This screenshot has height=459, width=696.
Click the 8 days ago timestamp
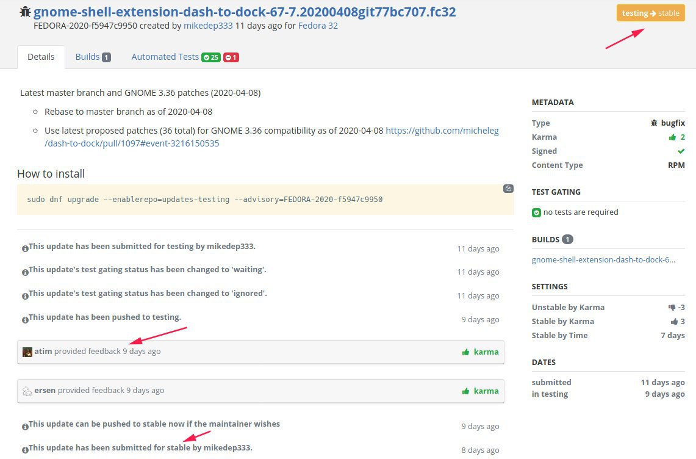[x=480, y=450]
